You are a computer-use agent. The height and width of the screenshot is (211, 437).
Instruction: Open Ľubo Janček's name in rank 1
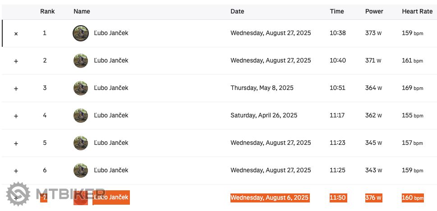[x=111, y=33]
